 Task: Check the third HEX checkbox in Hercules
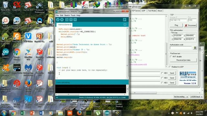162,83
